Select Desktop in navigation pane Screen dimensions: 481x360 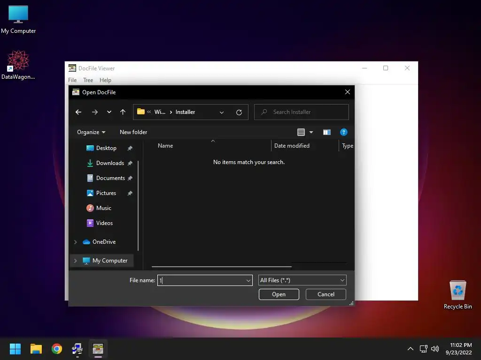(x=106, y=148)
